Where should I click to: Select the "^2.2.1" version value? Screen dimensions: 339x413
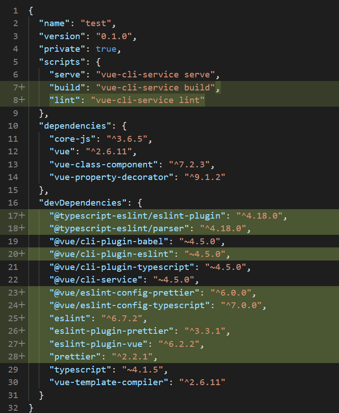tap(132, 357)
